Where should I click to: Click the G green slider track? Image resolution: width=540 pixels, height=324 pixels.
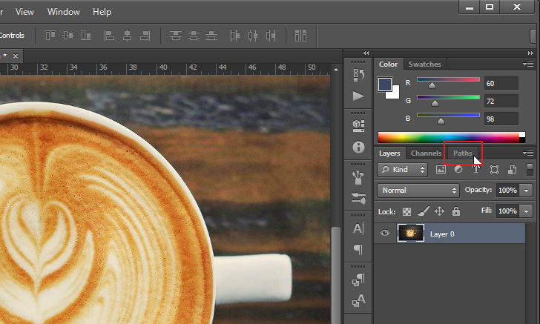pyautogui.click(x=448, y=97)
